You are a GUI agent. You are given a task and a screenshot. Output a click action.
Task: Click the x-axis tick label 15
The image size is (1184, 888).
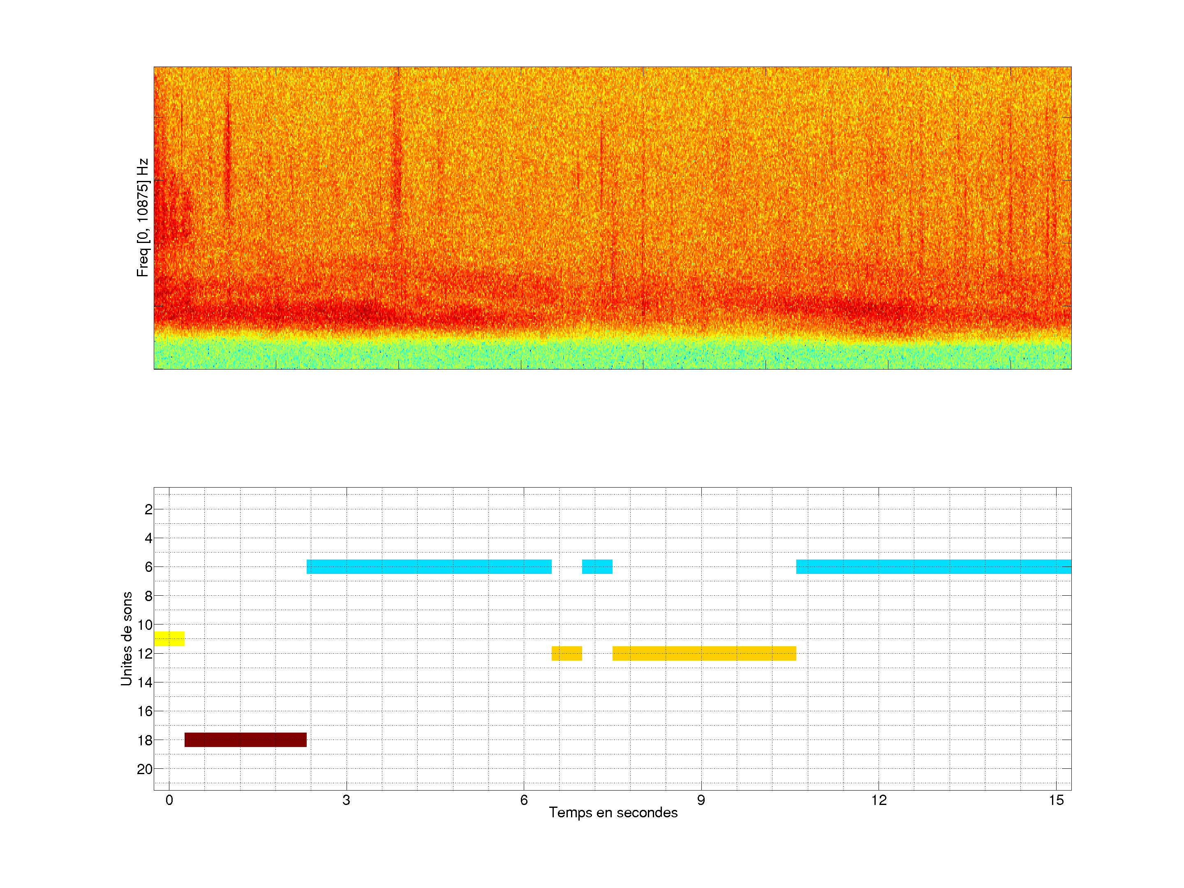pos(1056,800)
